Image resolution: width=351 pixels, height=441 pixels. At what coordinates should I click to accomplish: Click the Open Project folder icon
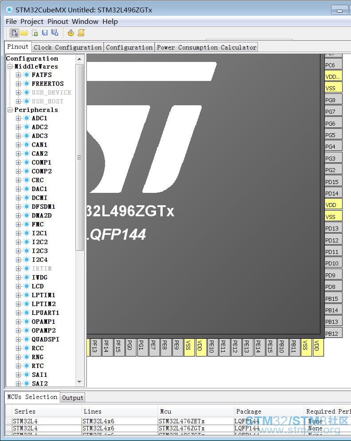tap(24, 33)
